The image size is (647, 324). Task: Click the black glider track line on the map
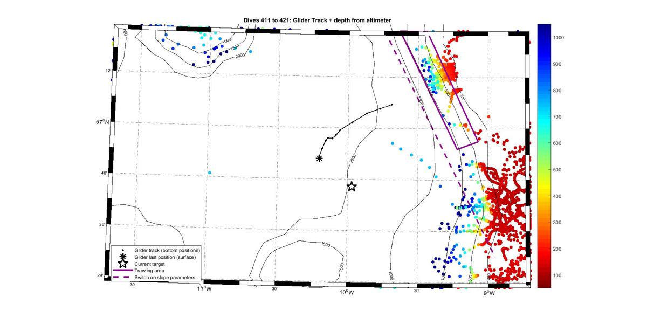(x=352, y=123)
